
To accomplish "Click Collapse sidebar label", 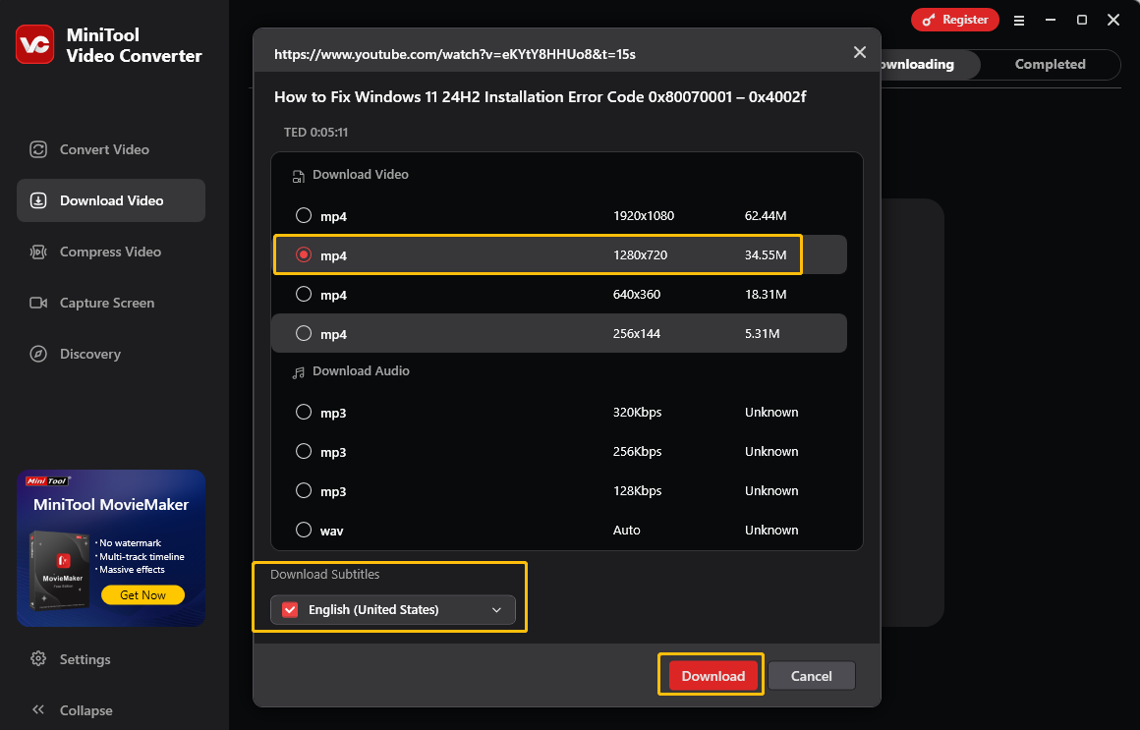I will [85, 710].
